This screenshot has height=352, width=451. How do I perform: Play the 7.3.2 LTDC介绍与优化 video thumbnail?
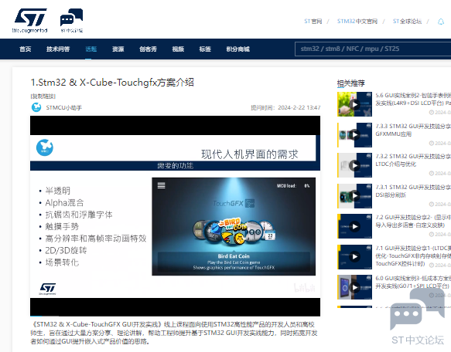coord(354,165)
